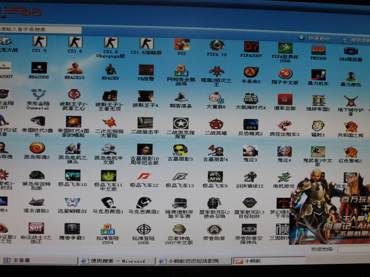Screen dimensions: 370x277
Task: Launch 极品飞车10
Action: [73, 175]
